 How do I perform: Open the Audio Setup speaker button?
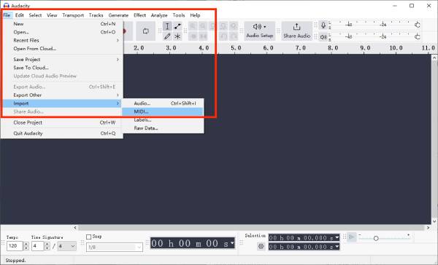click(259, 31)
